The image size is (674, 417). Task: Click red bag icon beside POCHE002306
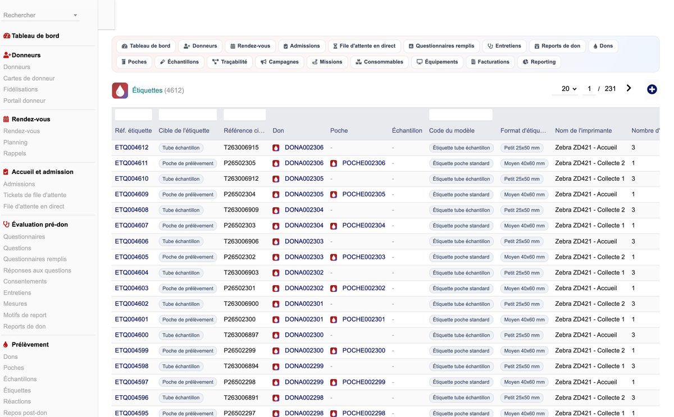coord(334,163)
